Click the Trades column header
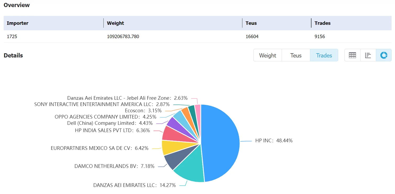The width and height of the screenshot is (395, 194). [x=322, y=23]
